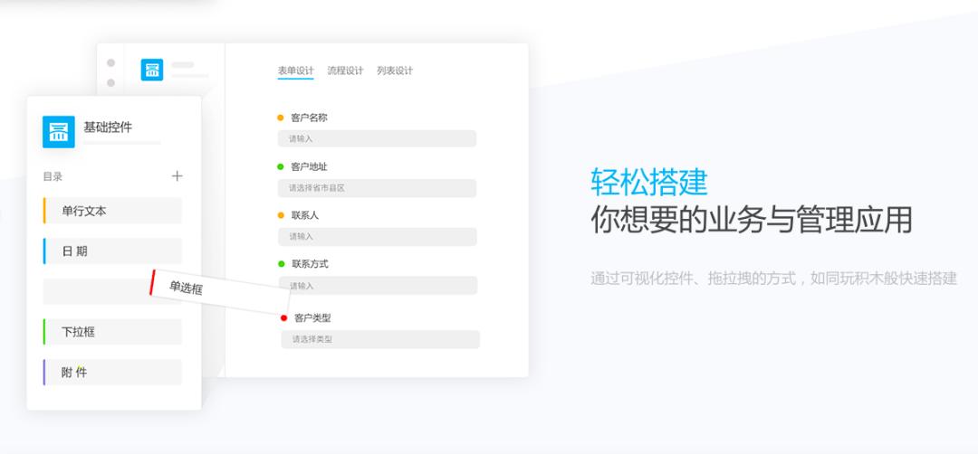This screenshot has width=978, height=454.
Task: Select the 下拉框 control item
Action: point(112,332)
